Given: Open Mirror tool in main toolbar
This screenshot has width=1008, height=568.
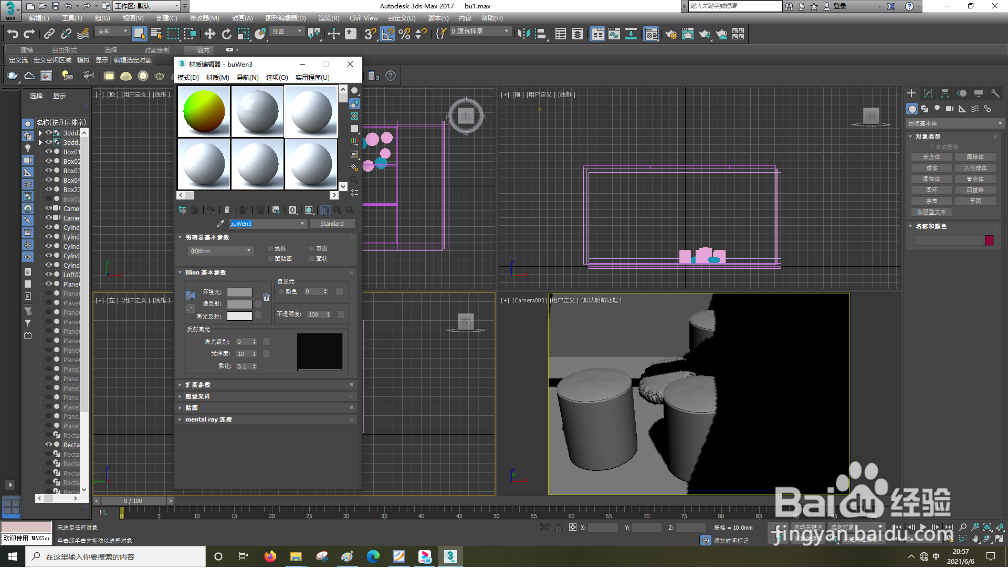Looking at the screenshot, I should click(523, 35).
